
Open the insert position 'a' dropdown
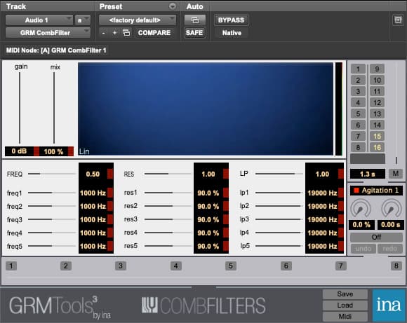[x=83, y=20]
